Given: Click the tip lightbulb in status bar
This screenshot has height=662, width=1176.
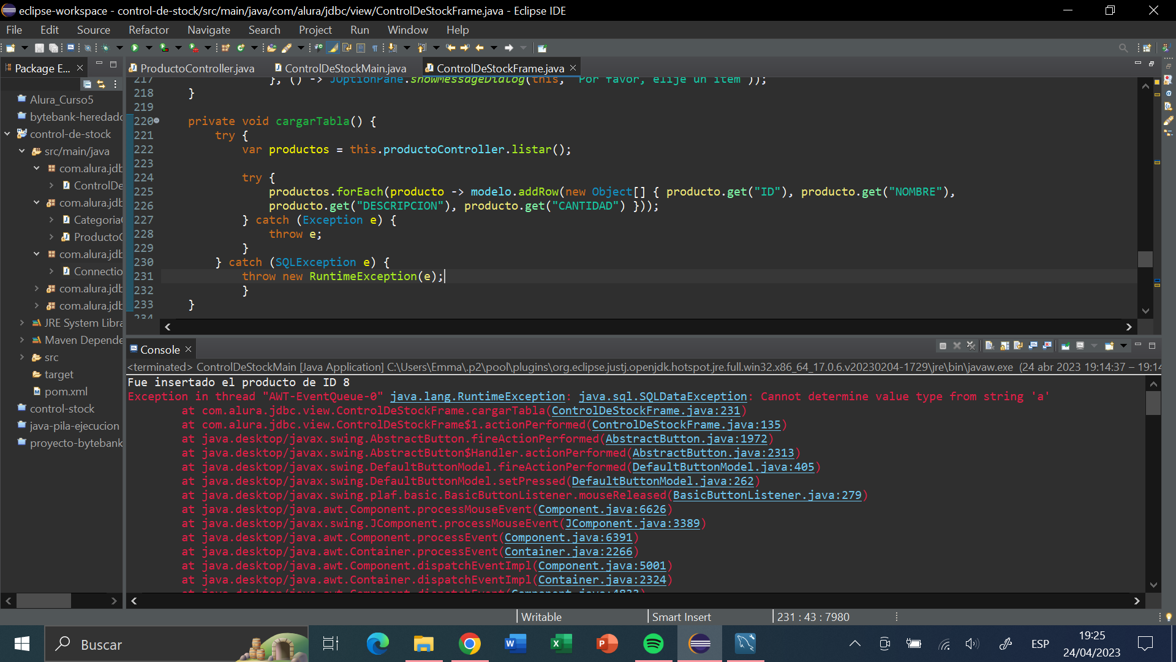Looking at the screenshot, I should click(x=1169, y=617).
